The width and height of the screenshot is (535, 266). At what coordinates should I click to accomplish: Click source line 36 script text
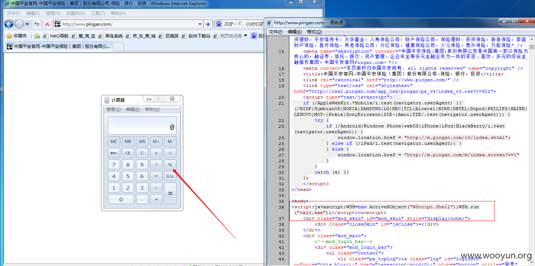click(385, 210)
